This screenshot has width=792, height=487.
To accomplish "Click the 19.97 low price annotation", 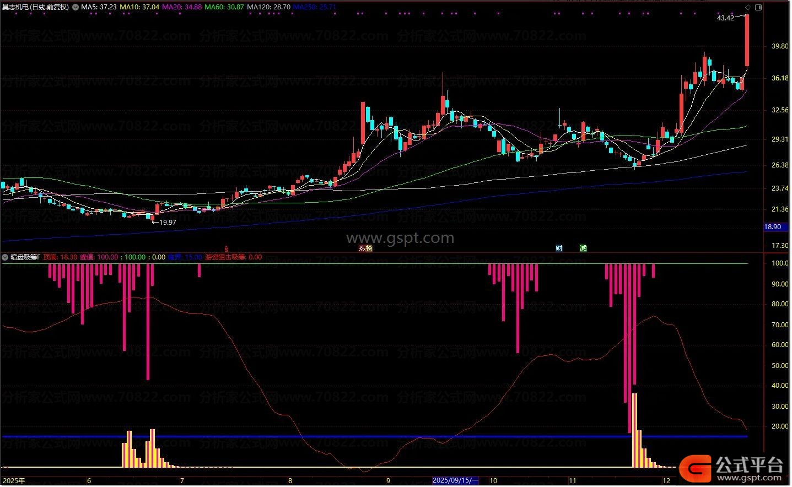I will [x=167, y=223].
